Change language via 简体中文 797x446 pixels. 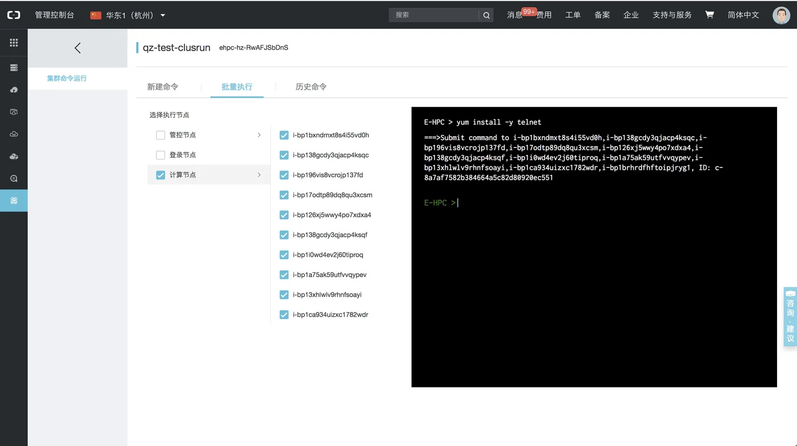coord(743,15)
